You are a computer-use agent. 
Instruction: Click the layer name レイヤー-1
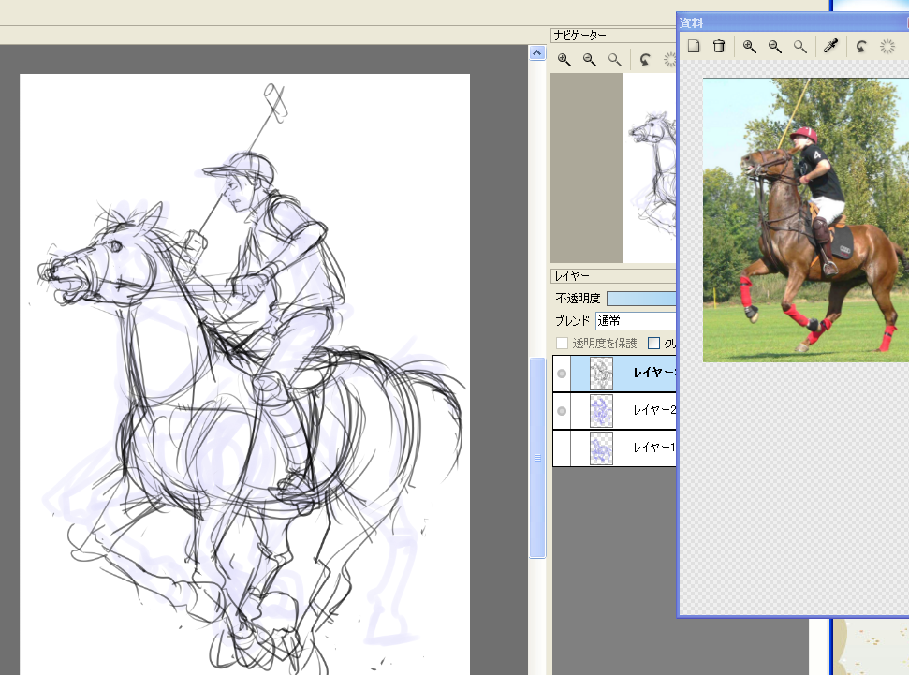click(x=654, y=448)
